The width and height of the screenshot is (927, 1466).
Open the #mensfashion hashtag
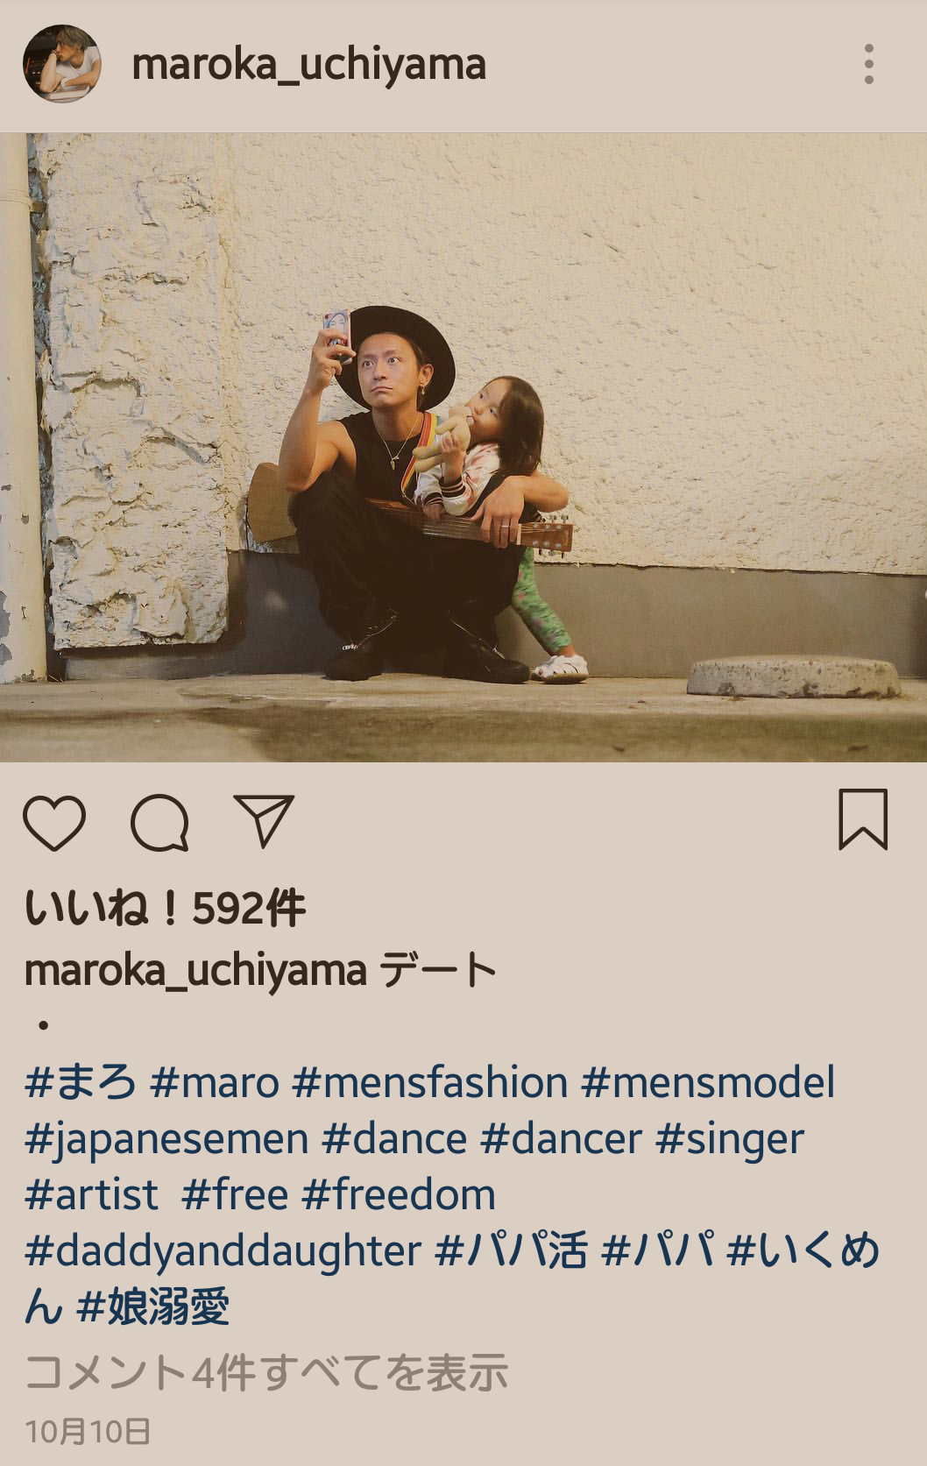[430, 1082]
